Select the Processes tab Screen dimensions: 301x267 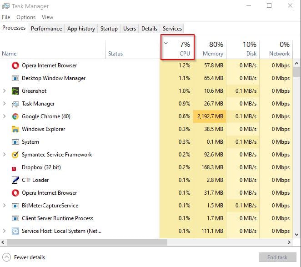coord(14,28)
